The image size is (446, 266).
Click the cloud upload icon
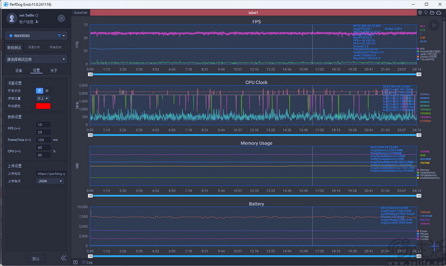coord(439,12)
